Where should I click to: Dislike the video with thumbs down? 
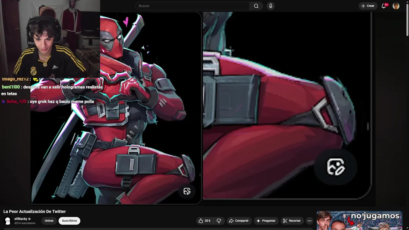pos(219,221)
